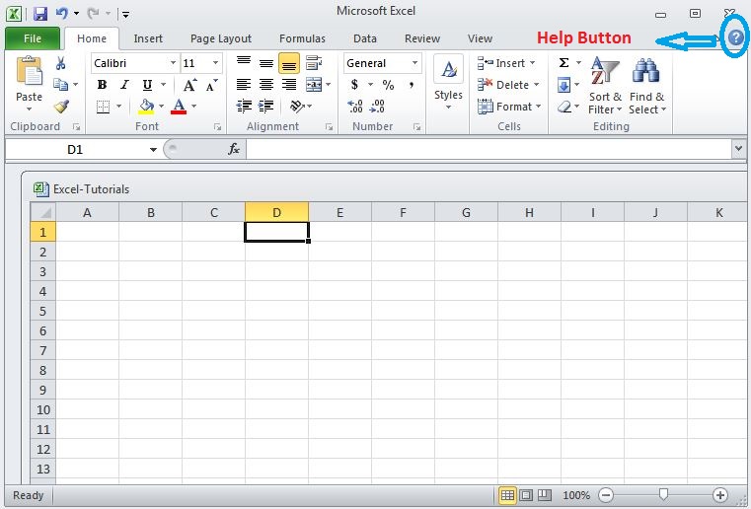Open Sort & Filter menu

[x=605, y=86]
